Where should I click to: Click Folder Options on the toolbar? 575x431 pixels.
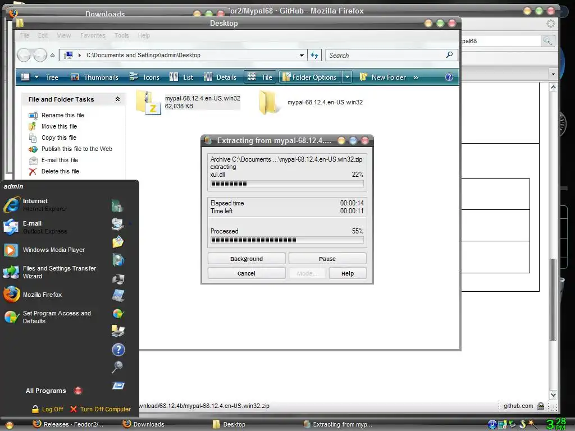[x=310, y=77]
